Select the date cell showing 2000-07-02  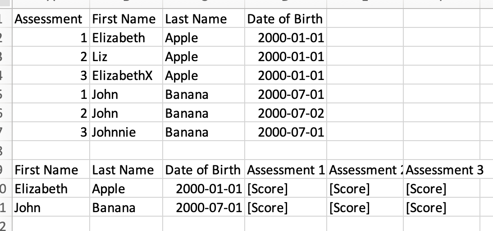291,113
